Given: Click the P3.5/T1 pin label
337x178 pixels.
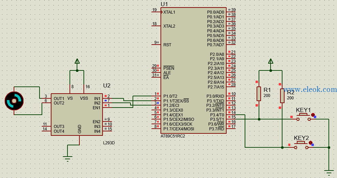Looking at the screenshot, I should click(217, 119).
